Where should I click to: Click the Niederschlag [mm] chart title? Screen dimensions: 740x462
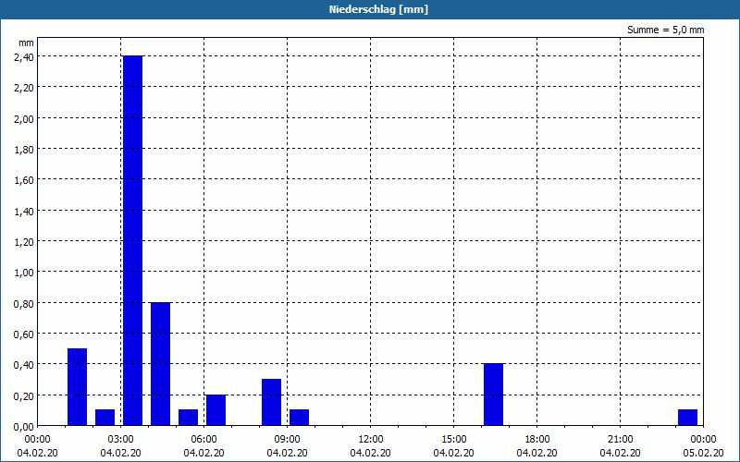click(378, 9)
